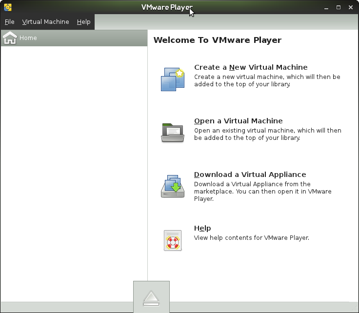Click the Open Virtual Machine folder icon
This screenshot has width=359, height=313.
[173, 133]
